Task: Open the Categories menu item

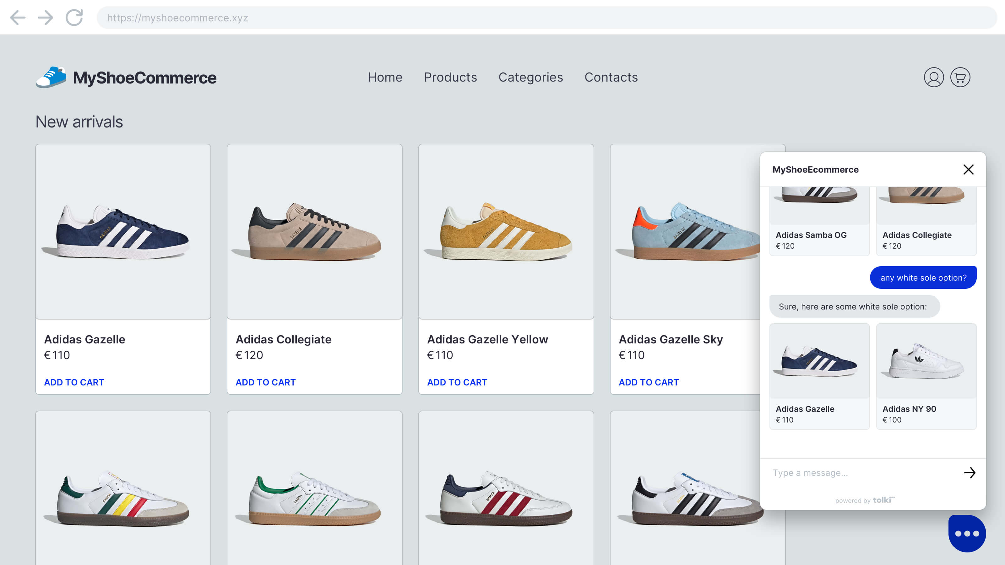Action: click(530, 77)
